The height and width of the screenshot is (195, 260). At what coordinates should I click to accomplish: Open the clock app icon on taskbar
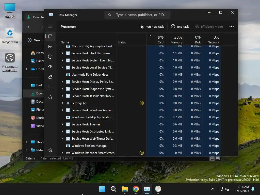(158, 189)
